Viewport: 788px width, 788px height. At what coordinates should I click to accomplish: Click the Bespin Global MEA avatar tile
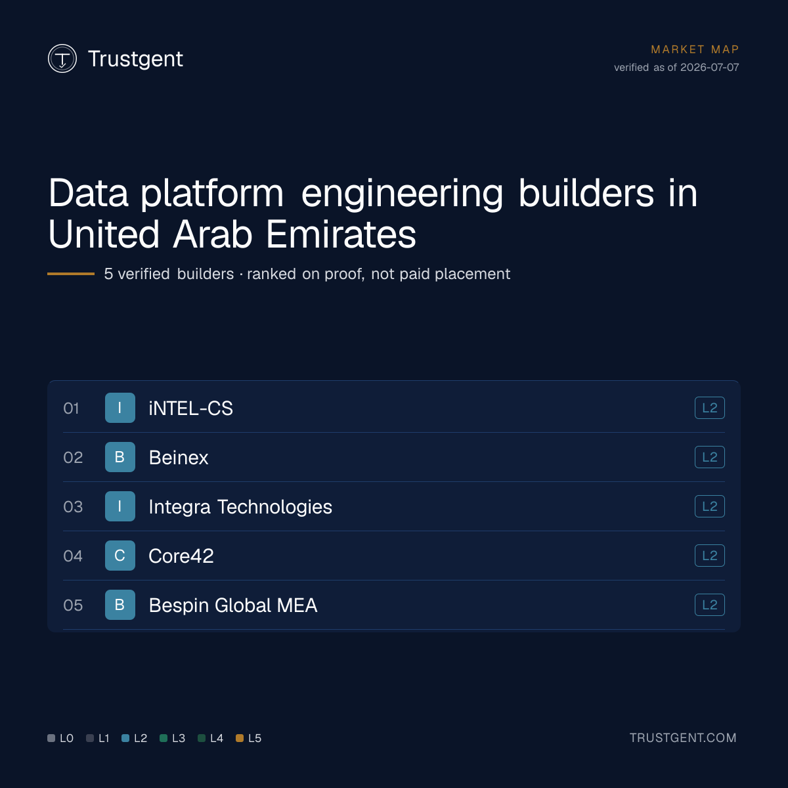(x=120, y=605)
